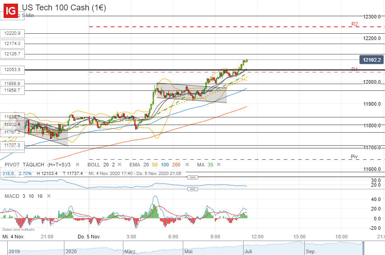This screenshot has height=255, width=385.
Task: Click Mai in the overview timeline
Action: [188, 251]
